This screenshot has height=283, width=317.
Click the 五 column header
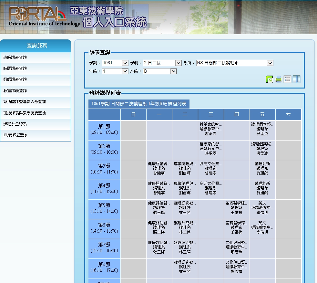(262, 114)
